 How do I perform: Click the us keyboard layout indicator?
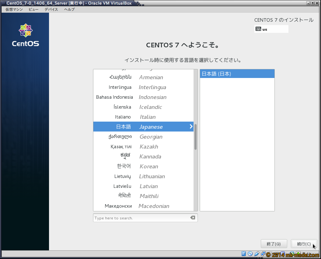(271, 29)
